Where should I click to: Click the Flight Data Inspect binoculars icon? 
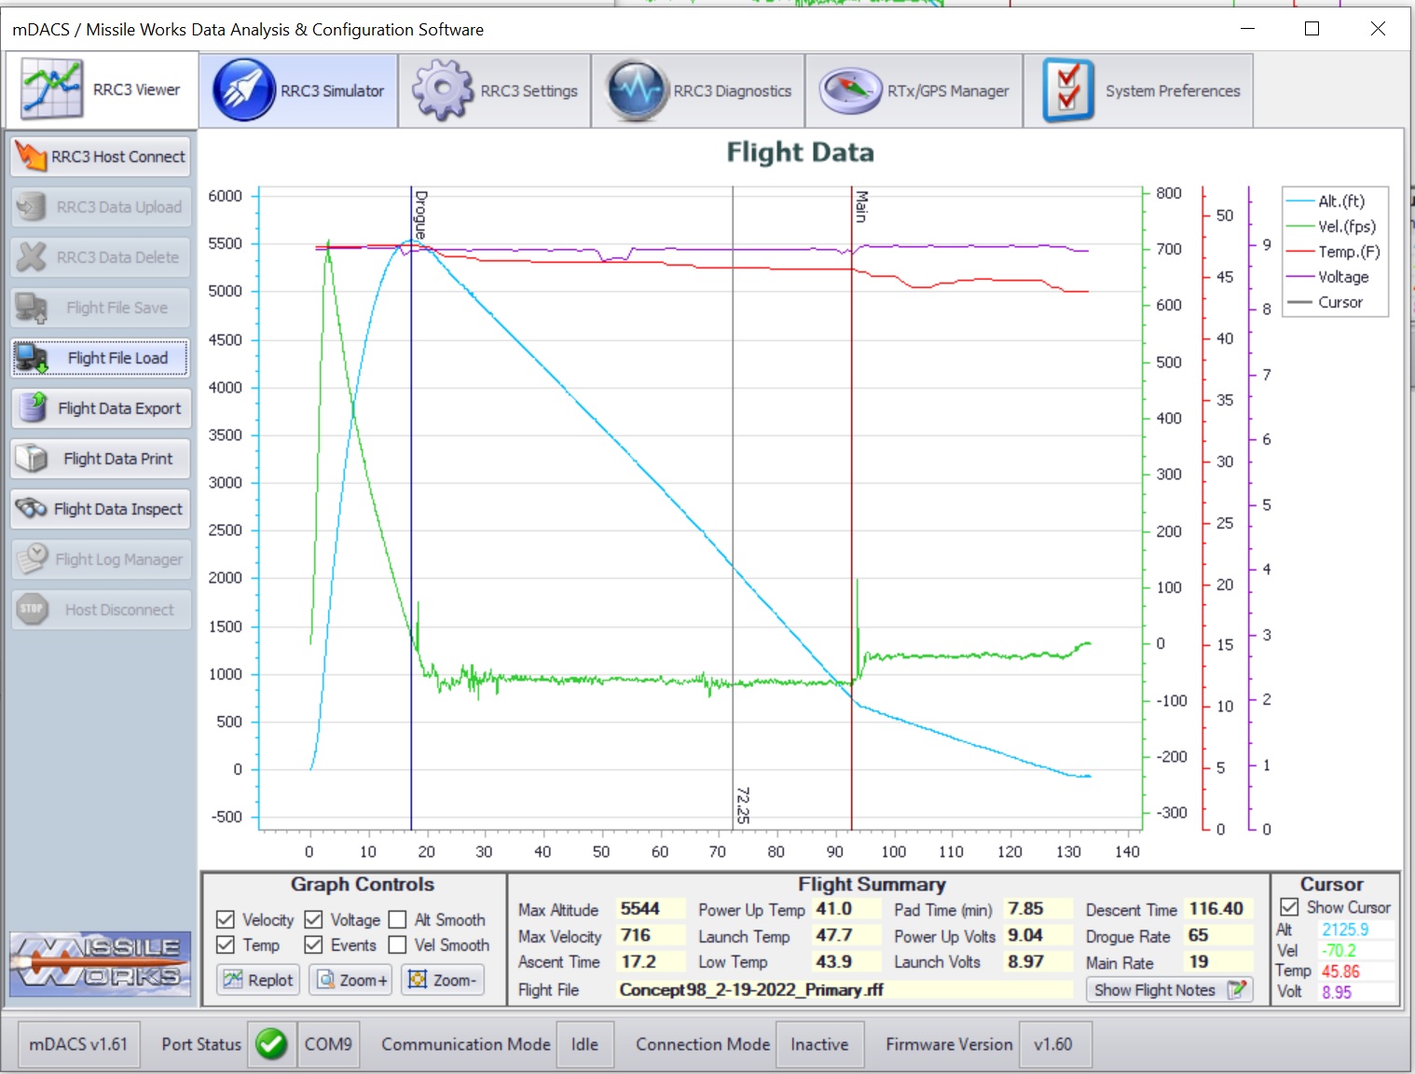pyautogui.click(x=32, y=509)
